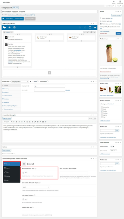
Task: Click the row clone icon
Action: (91, 32)
